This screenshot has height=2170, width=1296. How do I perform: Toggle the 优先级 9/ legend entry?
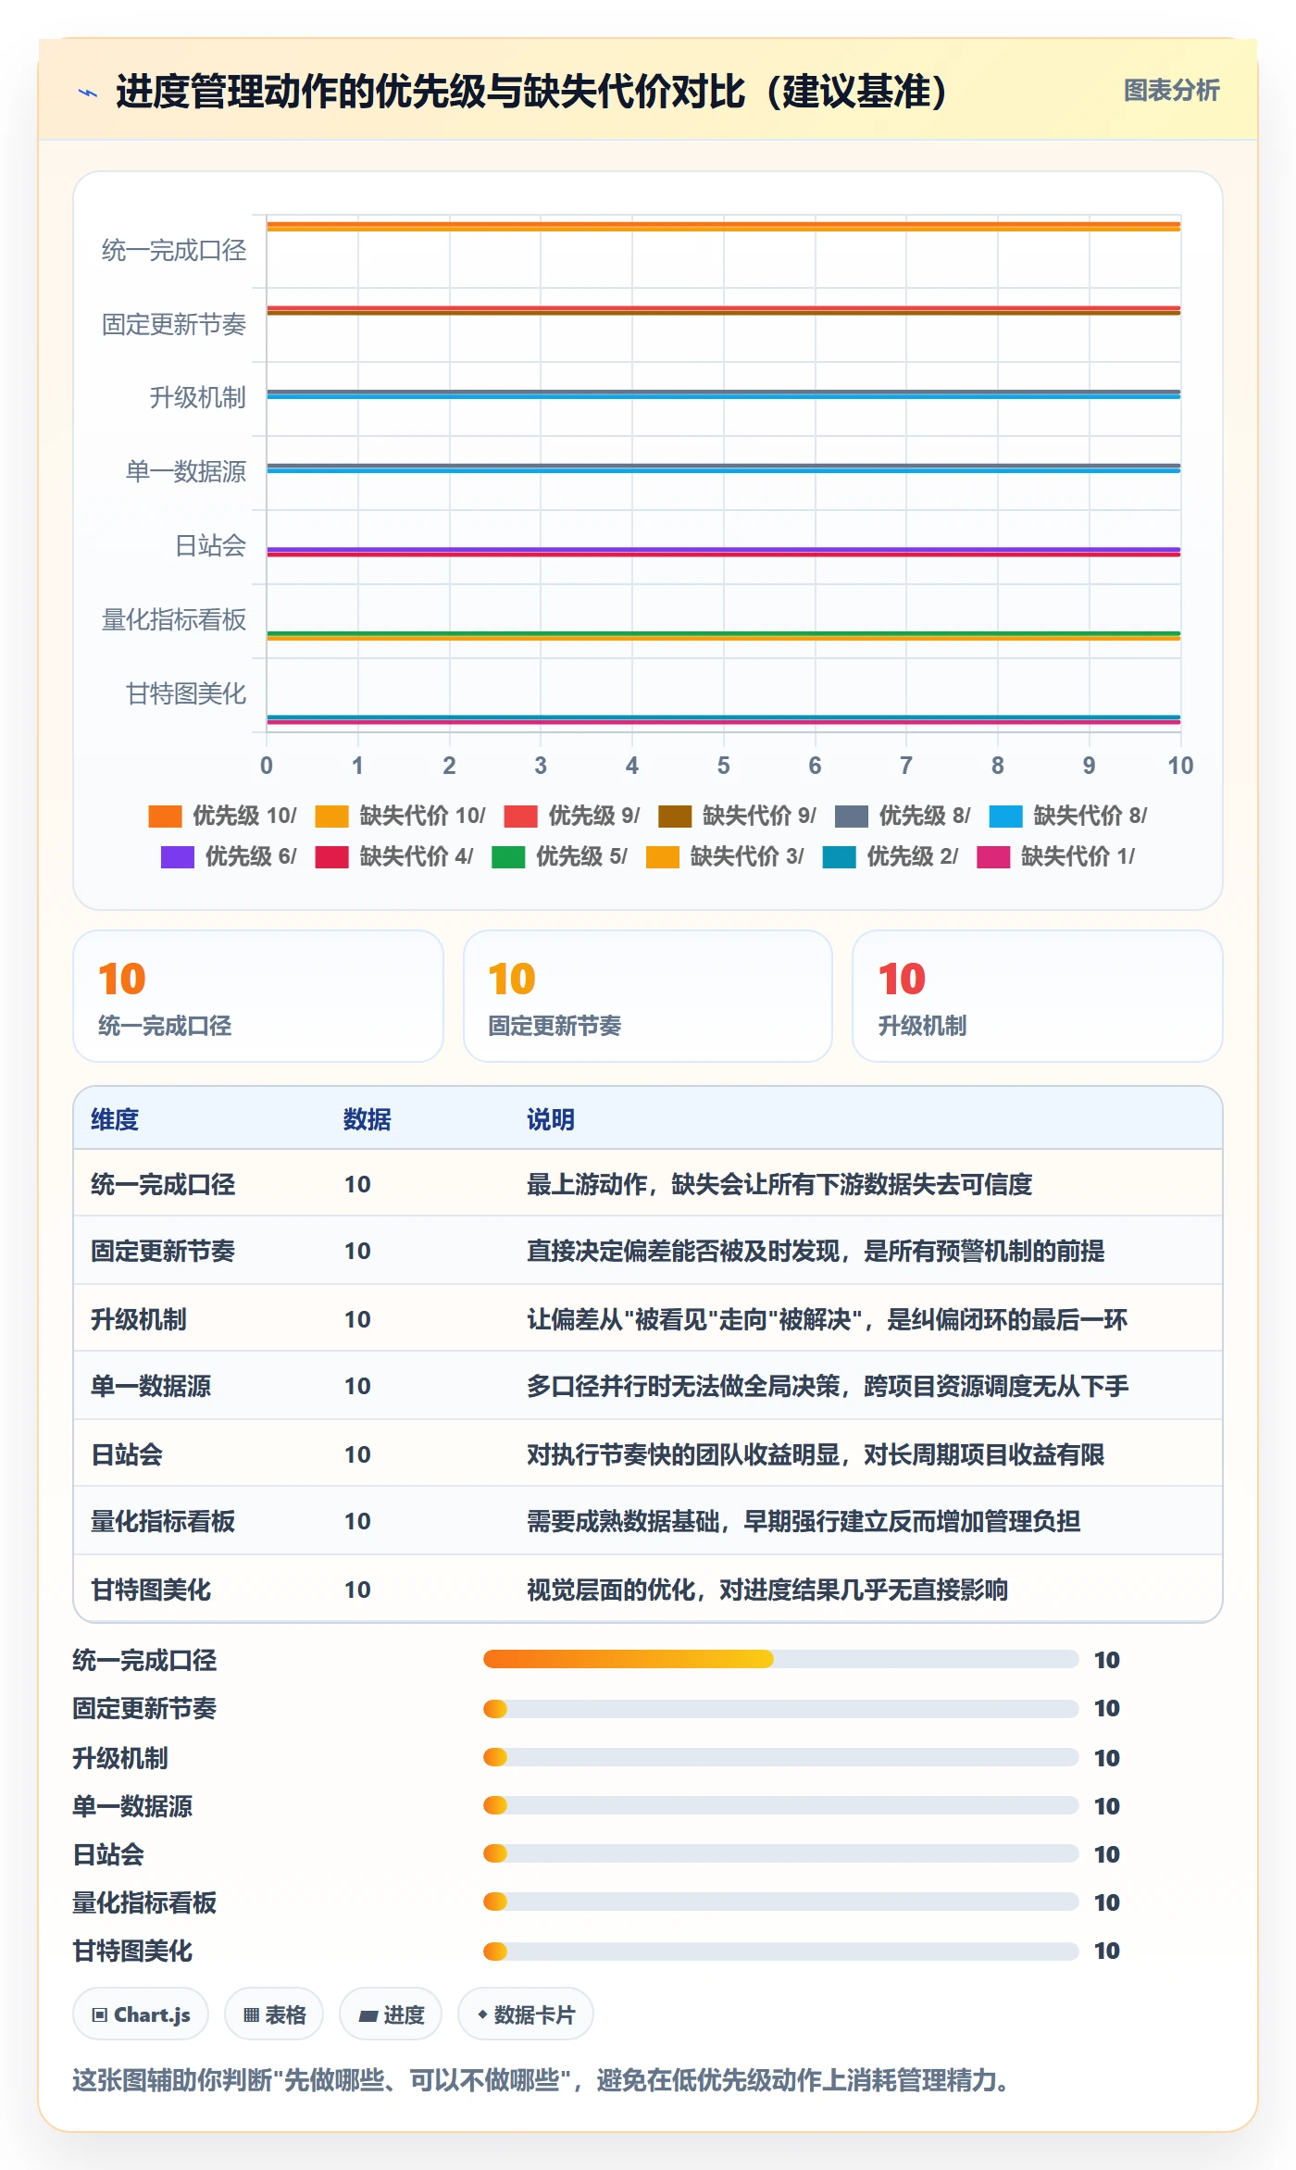point(572,816)
